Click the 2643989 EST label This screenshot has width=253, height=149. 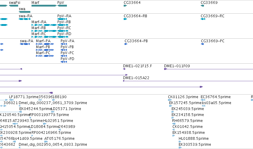(x=67, y=127)
